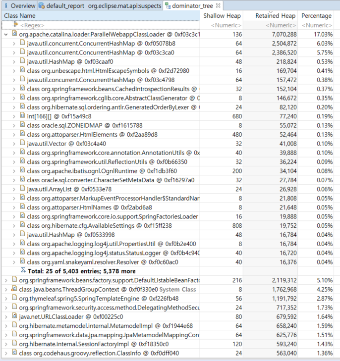Expand the HtmlEscapeSymbols class node
340x361 pixels.
14,71
